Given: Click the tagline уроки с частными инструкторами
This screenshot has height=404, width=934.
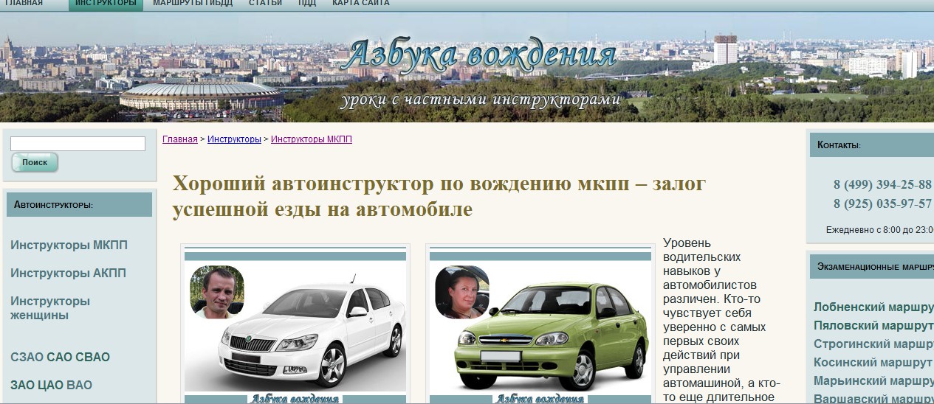Looking at the screenshot, I should click(x=480, y=100).
